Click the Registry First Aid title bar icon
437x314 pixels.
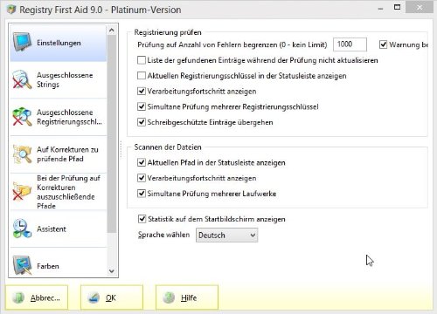pos(11,10)
